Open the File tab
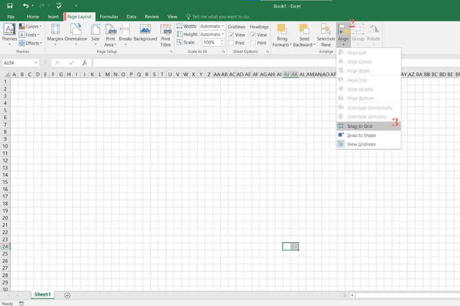 [x=11, y=17]
